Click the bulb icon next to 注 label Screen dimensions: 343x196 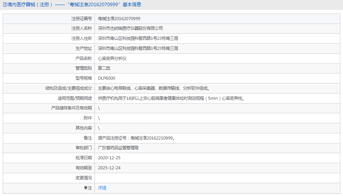pyautogui.click(x=86, y=188)
